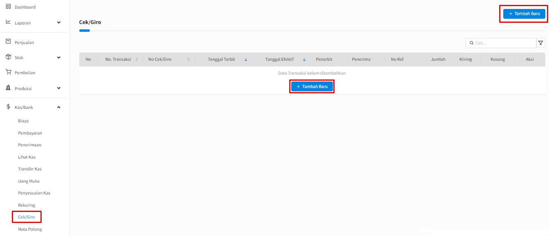Toggle sorting on No. Transaksi column
This screenshot has width=549, height=236.
[136, 59]
